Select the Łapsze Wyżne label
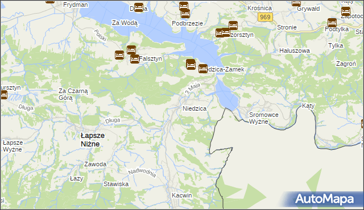The height and width of the screenshot is (210, 364). click(13, 146)
